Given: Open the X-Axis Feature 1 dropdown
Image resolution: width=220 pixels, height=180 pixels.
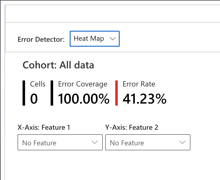Looking at the screenshot, I should point(60,142).
